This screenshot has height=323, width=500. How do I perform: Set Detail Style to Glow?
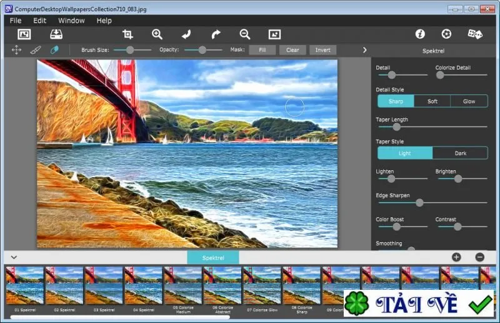[x=469, y=101]
